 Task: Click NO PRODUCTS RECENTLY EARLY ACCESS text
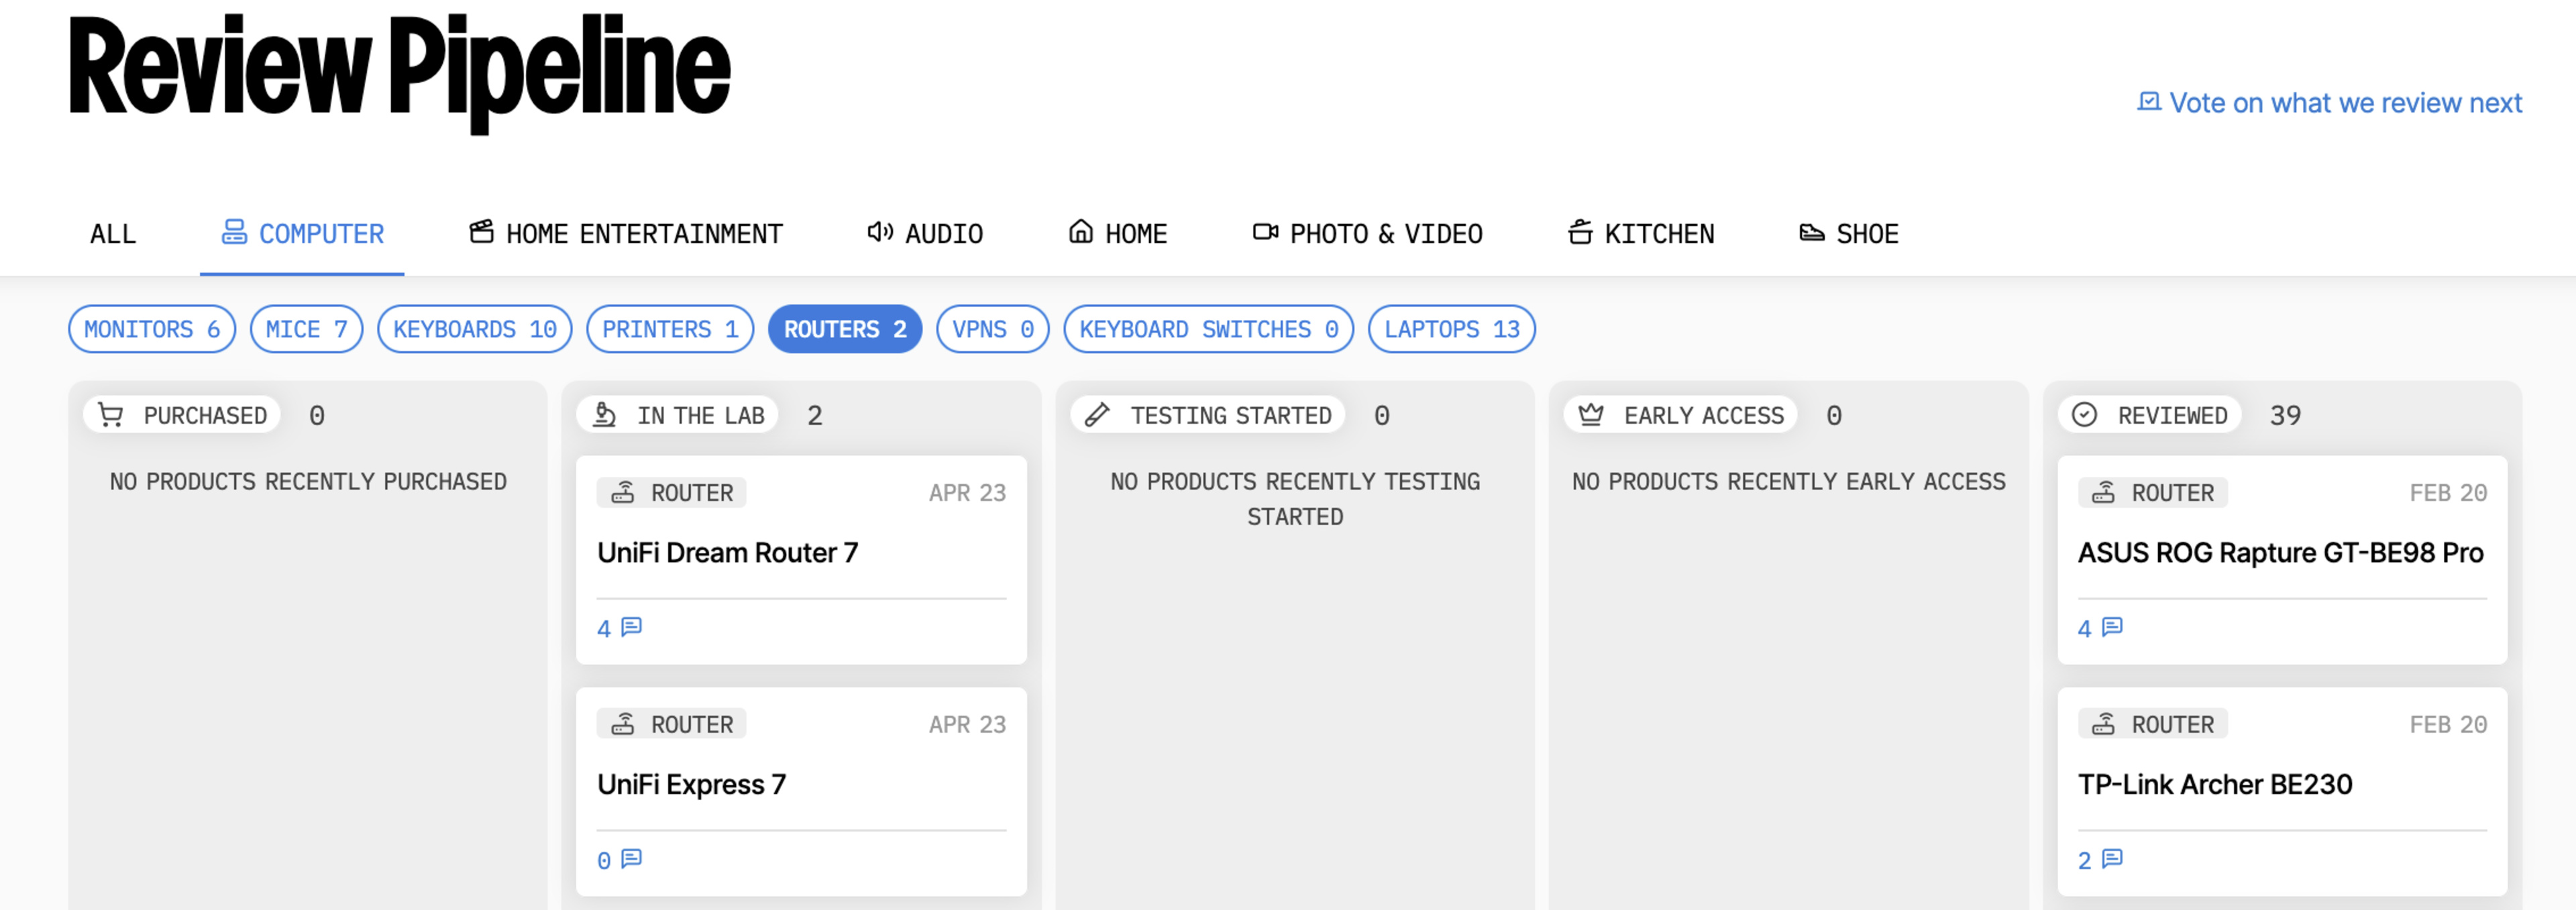(1788, 482)
